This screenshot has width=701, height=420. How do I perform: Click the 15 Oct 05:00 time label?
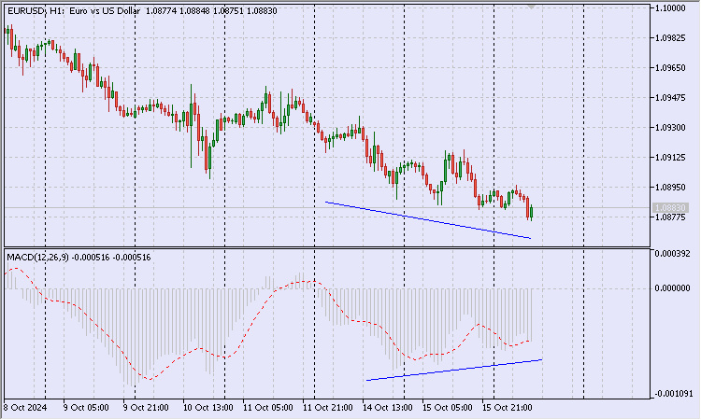click(448, 408)
